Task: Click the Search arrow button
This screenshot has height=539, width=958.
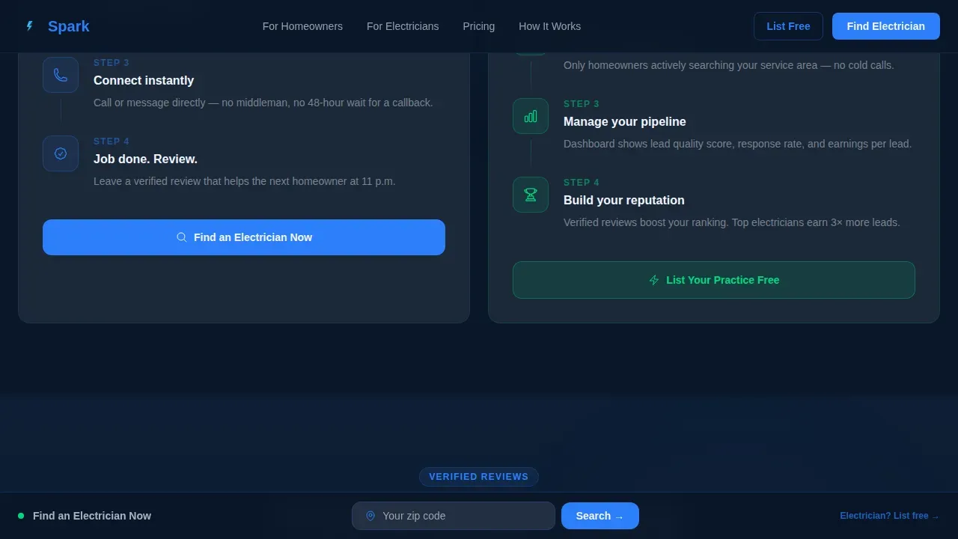Action: tap(600, 516)
